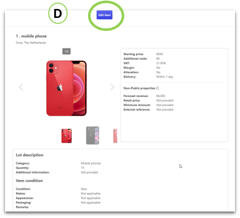
Task: Go to previous photo with left chevron
Action: [21, 87]
